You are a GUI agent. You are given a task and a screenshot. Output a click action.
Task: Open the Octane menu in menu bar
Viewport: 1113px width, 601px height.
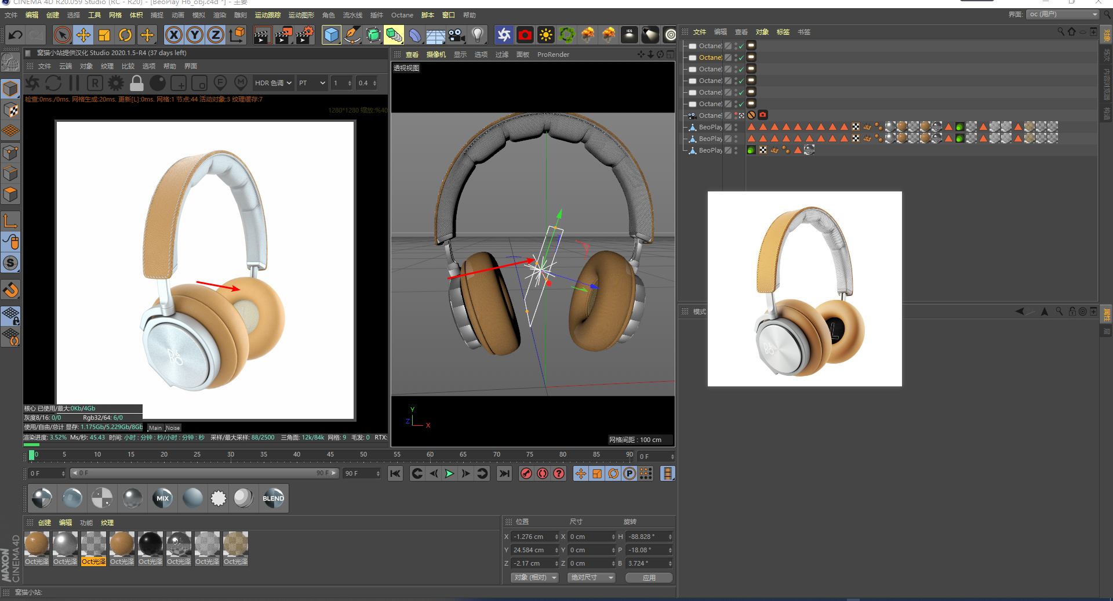pos(402,15)
